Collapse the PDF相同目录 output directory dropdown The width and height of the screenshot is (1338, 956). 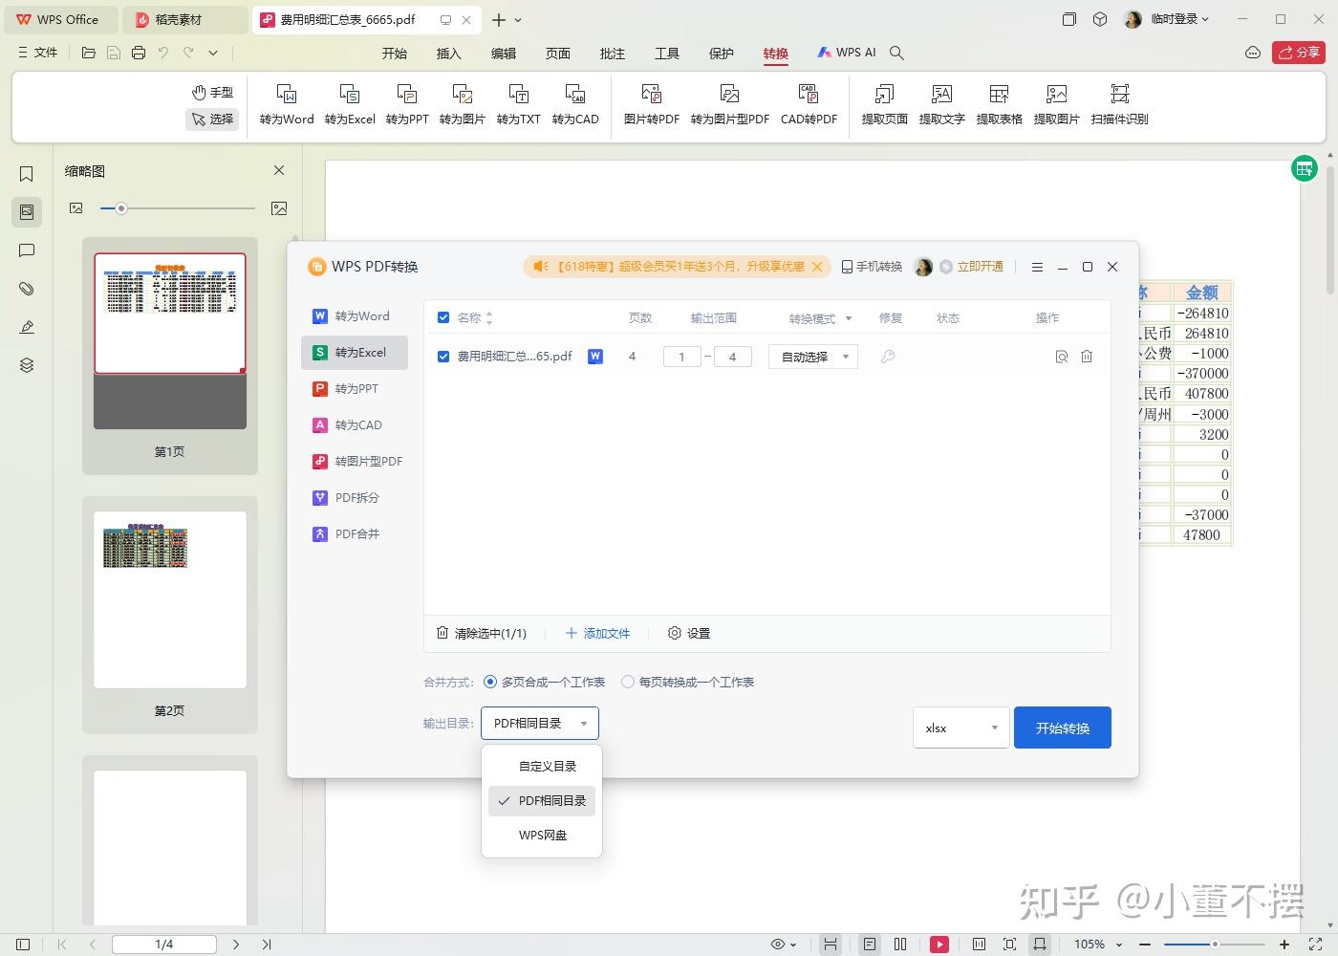coord(540,724)
